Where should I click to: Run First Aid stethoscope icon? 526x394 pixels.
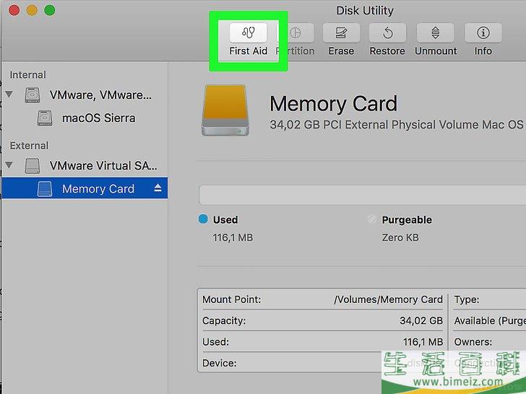249,32
